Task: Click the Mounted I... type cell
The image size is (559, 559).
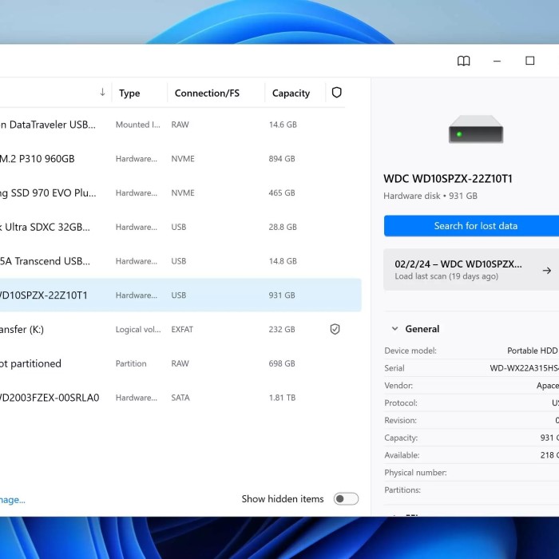Action: (138, 125)
